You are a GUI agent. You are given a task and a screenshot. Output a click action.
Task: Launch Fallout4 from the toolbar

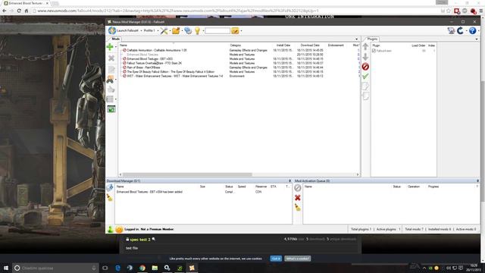point(124,30)
